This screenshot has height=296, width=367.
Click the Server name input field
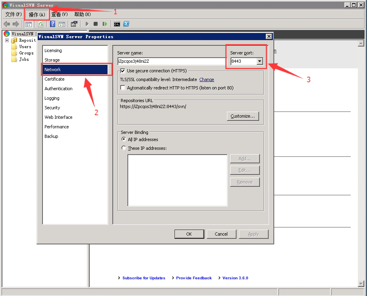click(171, 62)
